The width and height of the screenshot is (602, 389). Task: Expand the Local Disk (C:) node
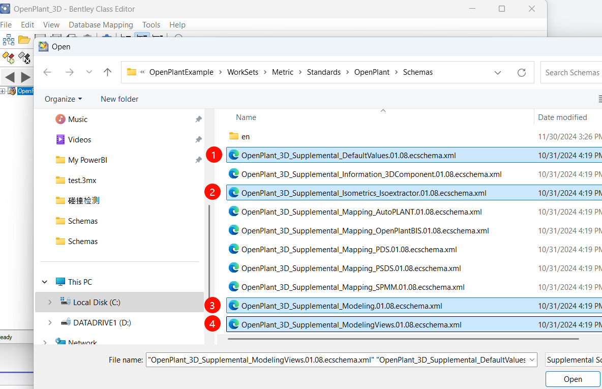pyautogui.click(x=50, y=302)
